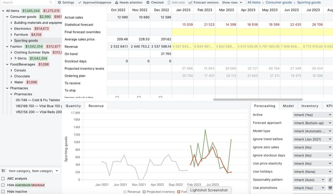Click the Consumer goods breadcrumb link

[x=279, y=3]
